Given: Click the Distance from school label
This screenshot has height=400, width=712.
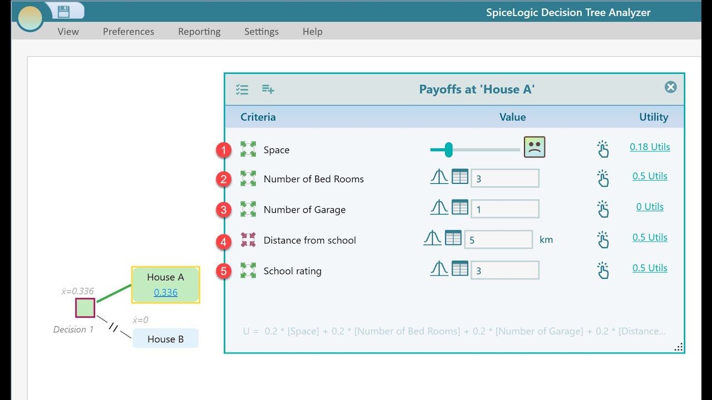Looking at the screenshot, I should pyautogui.click(x=310, y=240).
